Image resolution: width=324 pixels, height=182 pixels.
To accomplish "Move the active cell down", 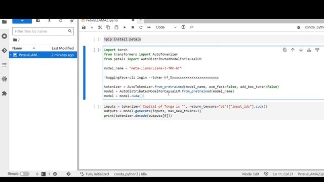I will coord(301,50).
